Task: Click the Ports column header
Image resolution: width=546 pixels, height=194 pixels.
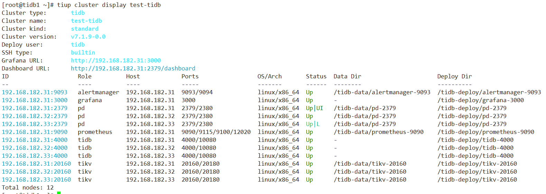Action: click(x=190, y=77)
